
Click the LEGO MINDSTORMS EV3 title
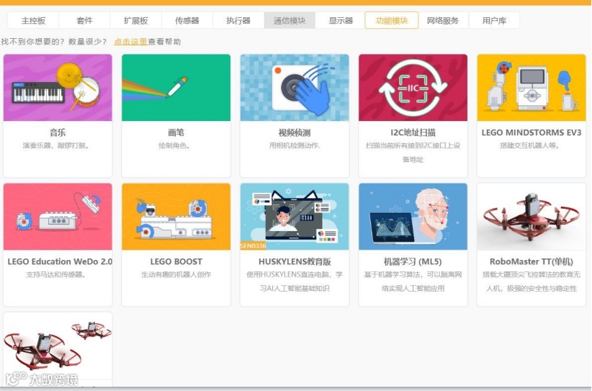pyautogui.click(x=532, y=132)
